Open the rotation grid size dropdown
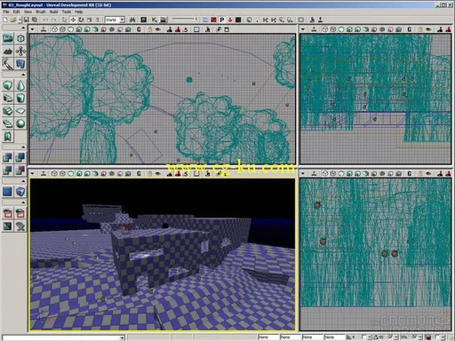Screen dimensions: 455x341 pyautogui.click(x=395, y=337)
